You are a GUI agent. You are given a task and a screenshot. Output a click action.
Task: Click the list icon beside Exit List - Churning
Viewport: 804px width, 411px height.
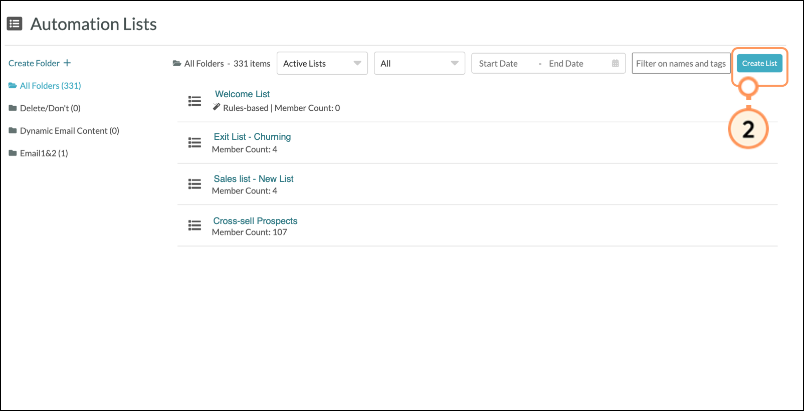(x=194, y=143)
